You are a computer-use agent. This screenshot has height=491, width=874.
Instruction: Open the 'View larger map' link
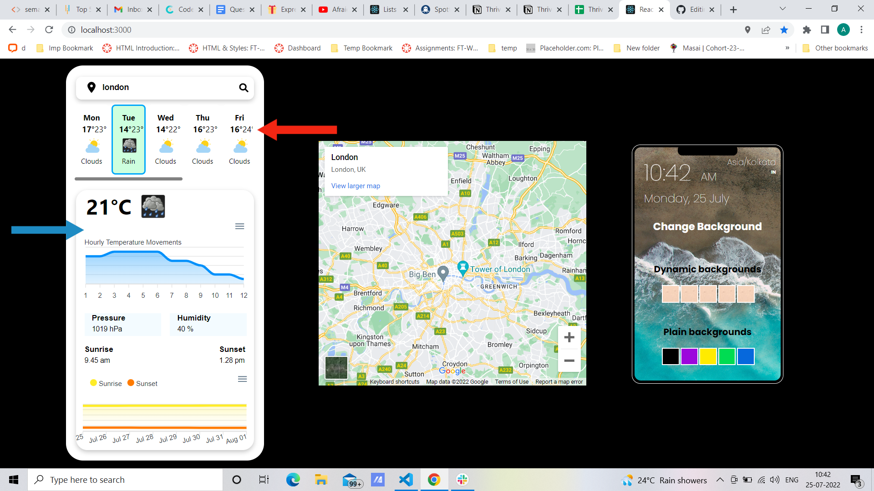pos(356,185)
